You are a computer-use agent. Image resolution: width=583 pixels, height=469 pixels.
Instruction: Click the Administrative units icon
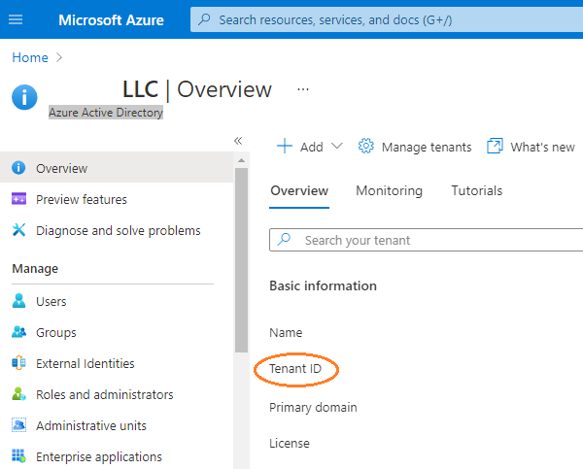pos(19,424)
